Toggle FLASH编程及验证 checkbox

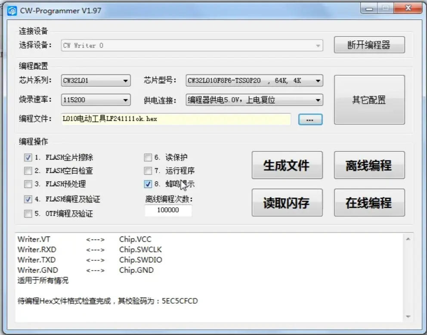tap(28, 199)
